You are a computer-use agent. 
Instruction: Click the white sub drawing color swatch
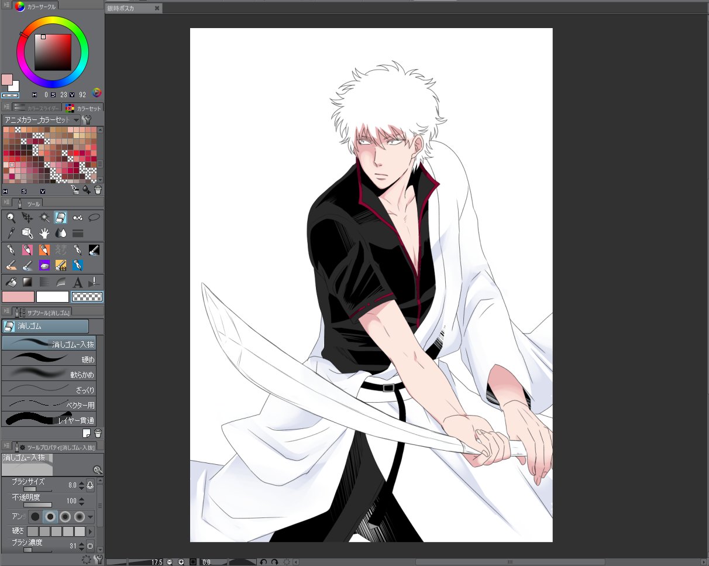pos(53,297)
